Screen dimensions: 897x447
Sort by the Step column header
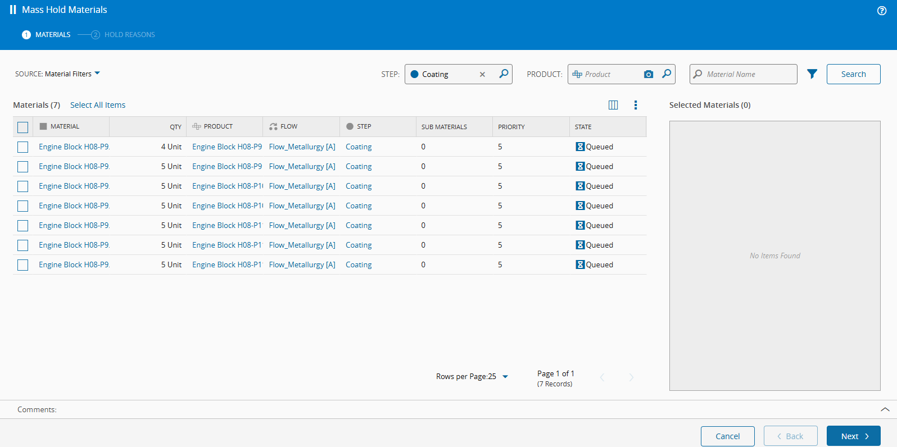tap(378, 127)
